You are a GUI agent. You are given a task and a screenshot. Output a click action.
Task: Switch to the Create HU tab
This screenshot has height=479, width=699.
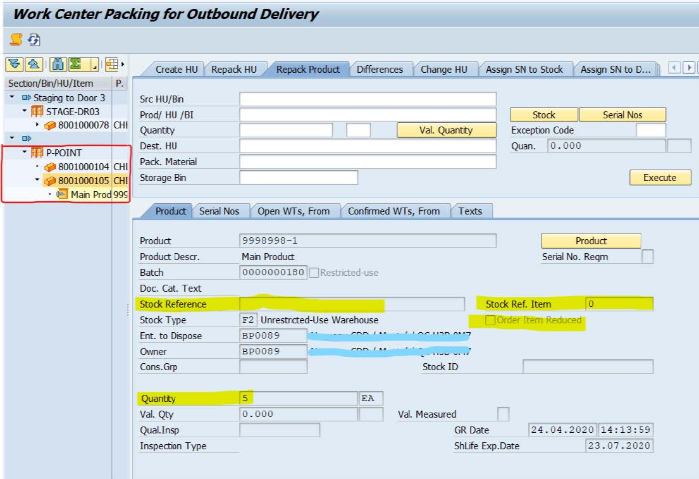pos(176,70)
